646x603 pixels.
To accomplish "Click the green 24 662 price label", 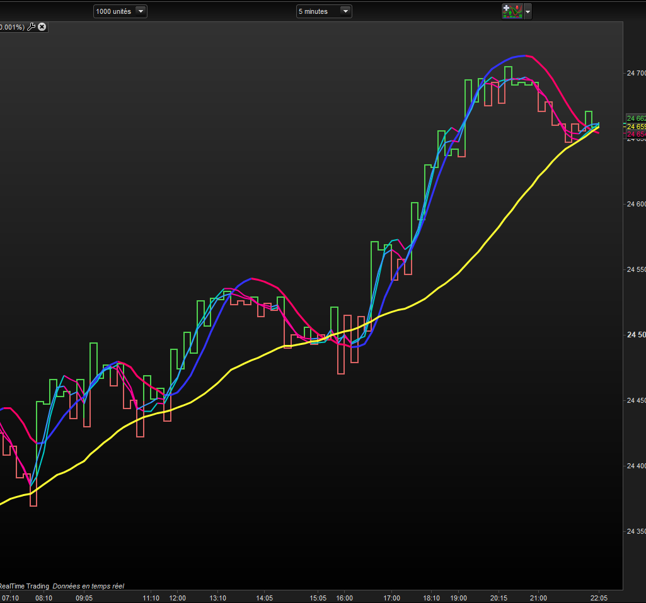I will (x=636, y=118).
